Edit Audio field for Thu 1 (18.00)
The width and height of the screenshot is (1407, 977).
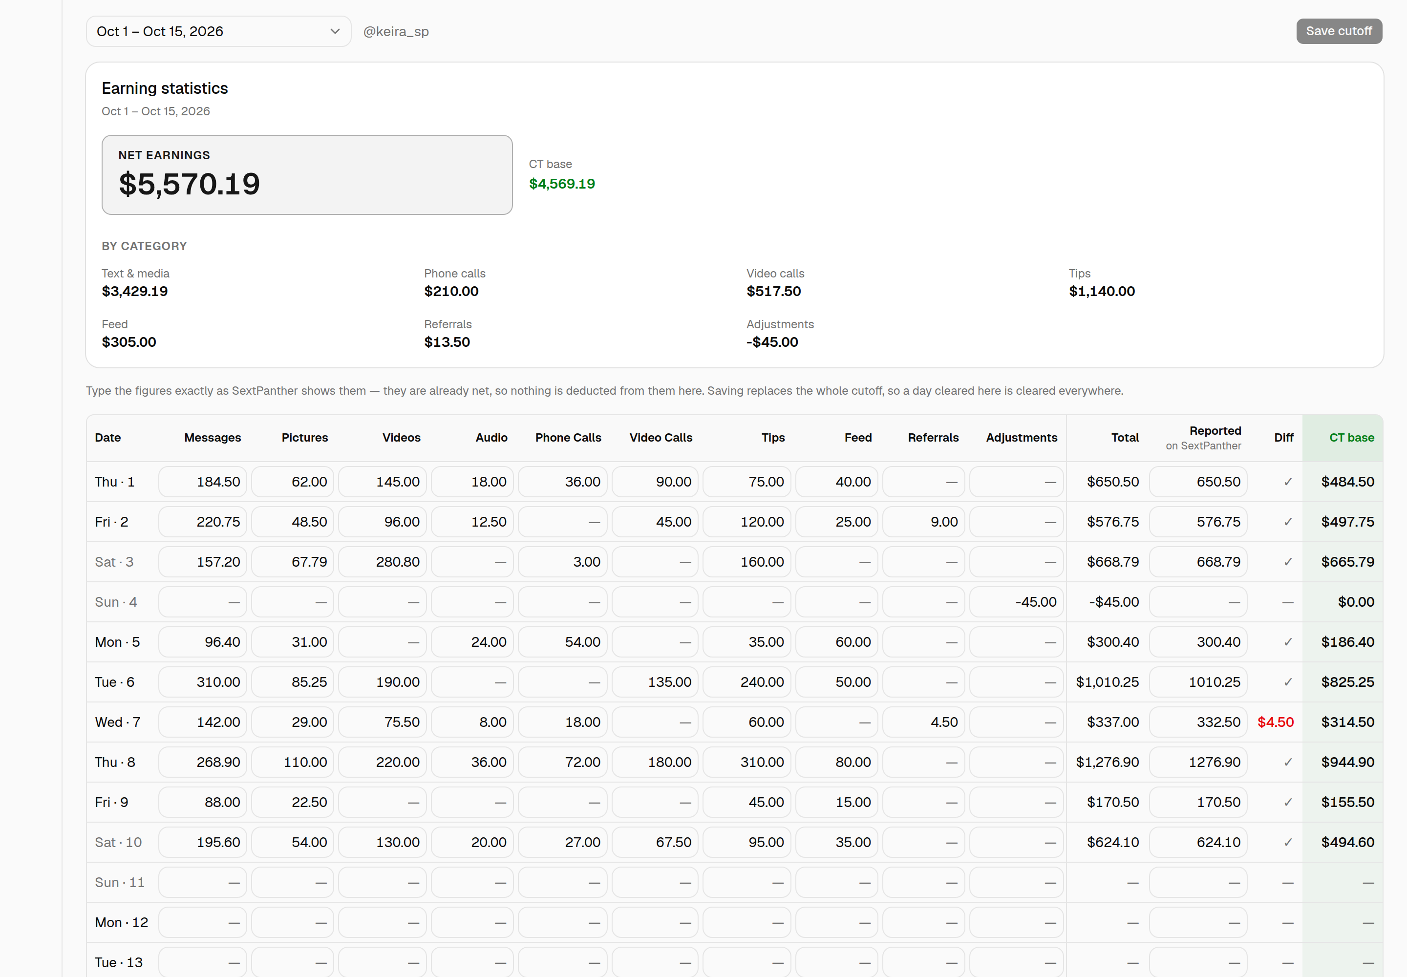pos(472,482)
